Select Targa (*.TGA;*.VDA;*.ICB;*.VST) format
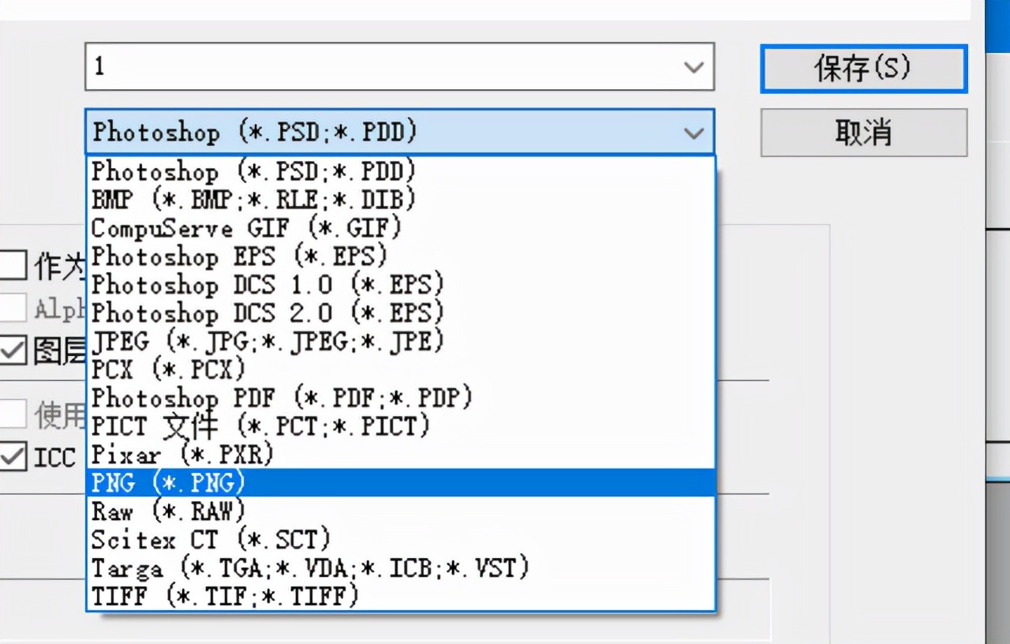This screenshot has height=644, width=1010. pyautogui.click(x=401, y=567)
